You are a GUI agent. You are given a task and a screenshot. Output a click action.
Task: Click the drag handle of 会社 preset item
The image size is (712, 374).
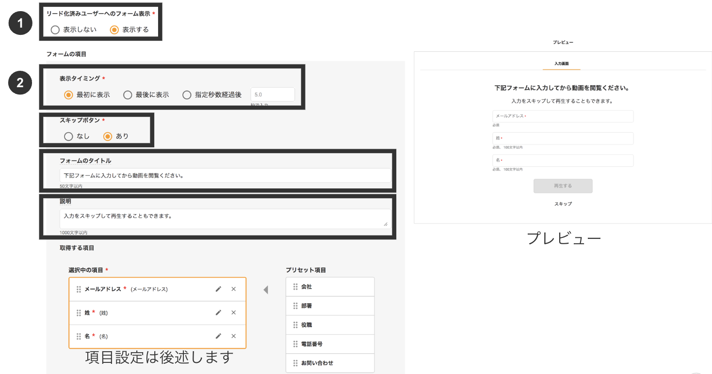[296, 286]
